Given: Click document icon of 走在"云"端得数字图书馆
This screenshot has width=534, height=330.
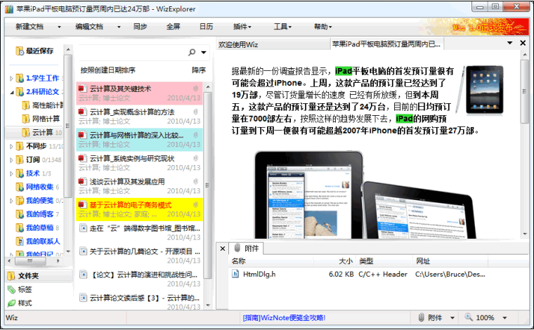Looking at the screenshot, I should 83,227.
